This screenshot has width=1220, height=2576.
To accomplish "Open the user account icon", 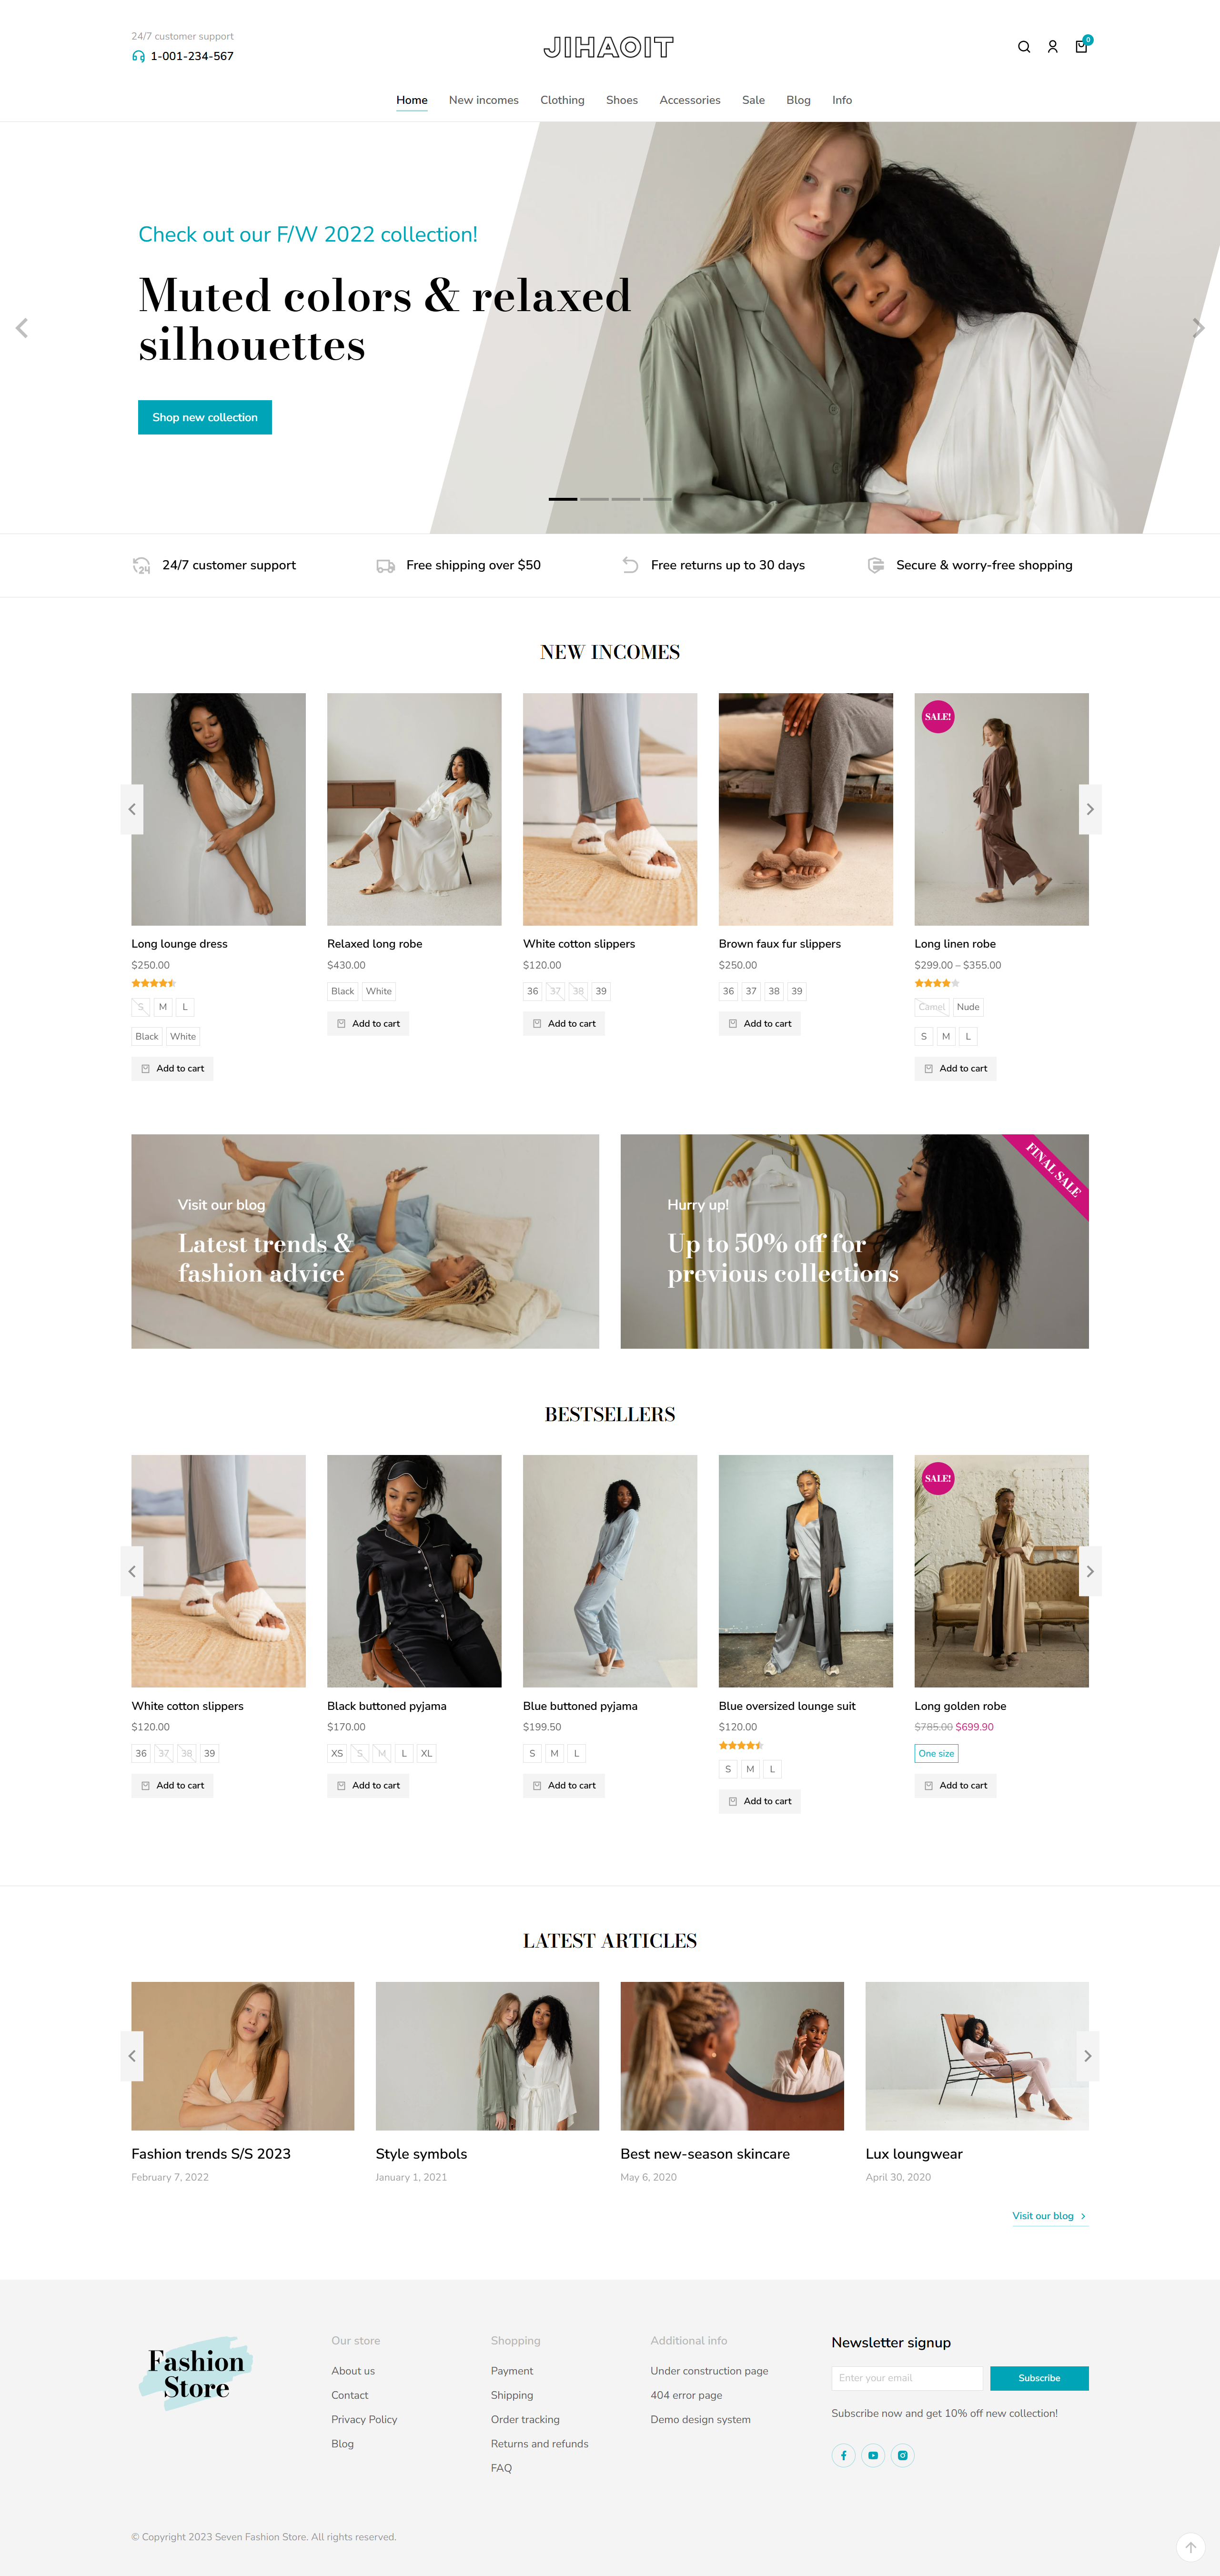I will 1052,47.
